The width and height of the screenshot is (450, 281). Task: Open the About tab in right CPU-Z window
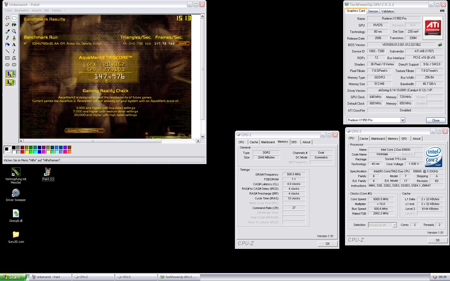click(417, 139)
